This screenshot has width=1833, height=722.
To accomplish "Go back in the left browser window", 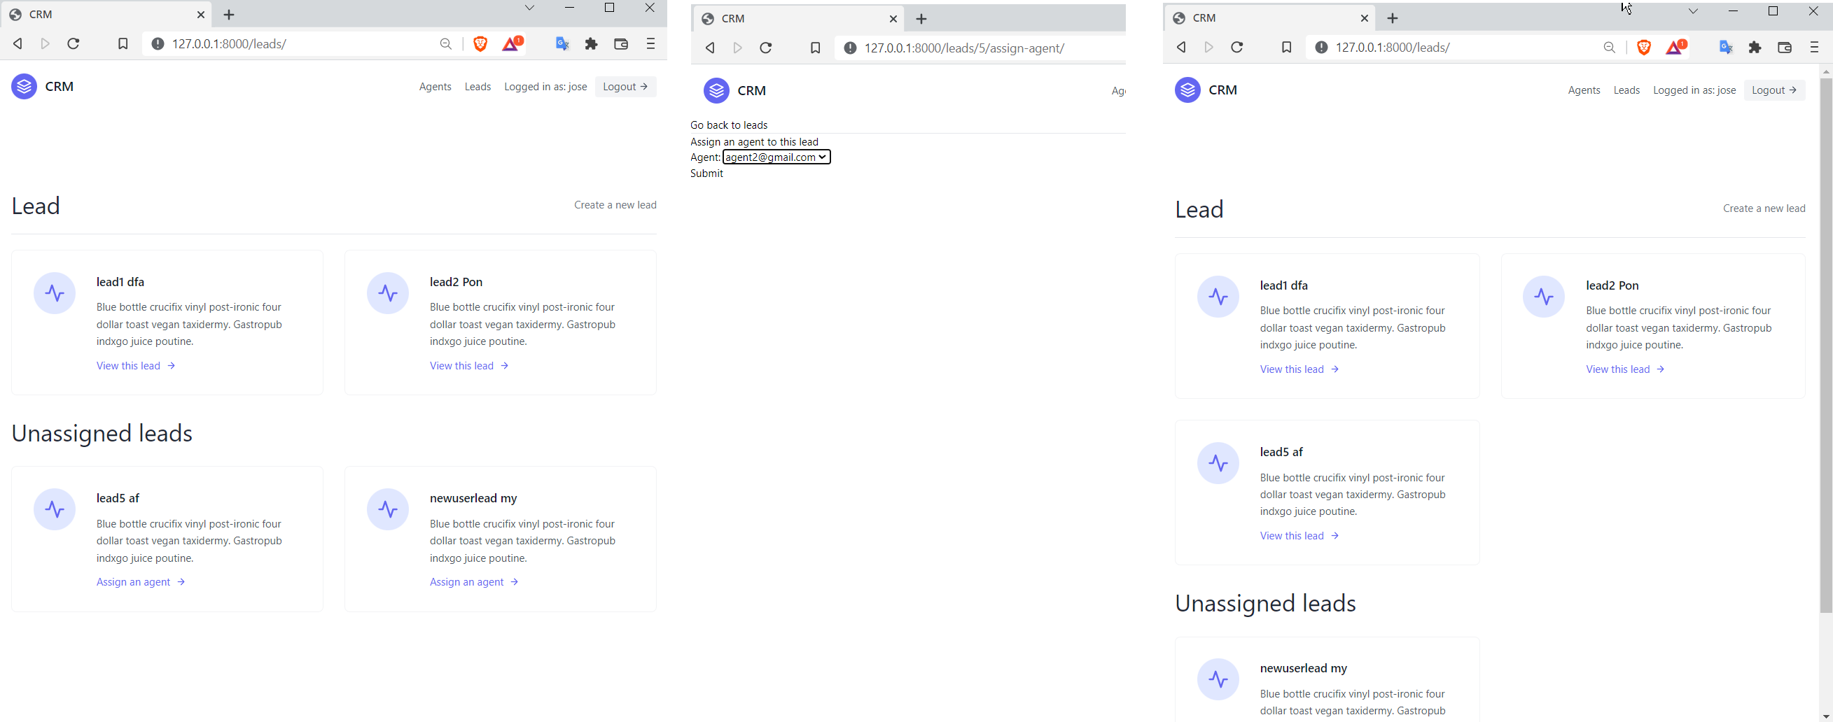I will tap(18, 44).
